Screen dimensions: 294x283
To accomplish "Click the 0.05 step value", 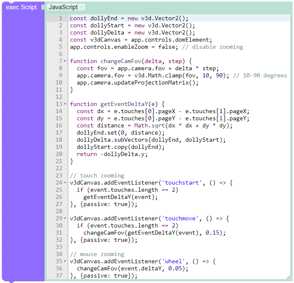I will tap(175, 268).
